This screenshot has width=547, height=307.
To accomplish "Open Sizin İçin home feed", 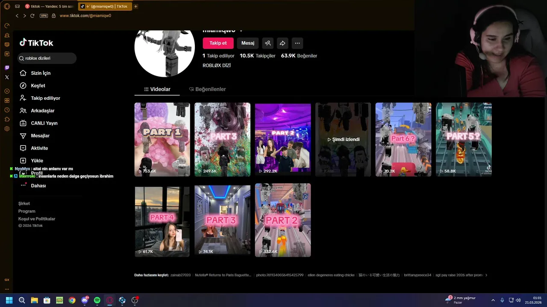I will tap(35, 73).
